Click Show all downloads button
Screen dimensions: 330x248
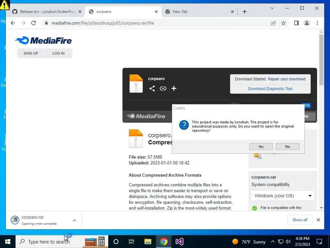point(300,220)
